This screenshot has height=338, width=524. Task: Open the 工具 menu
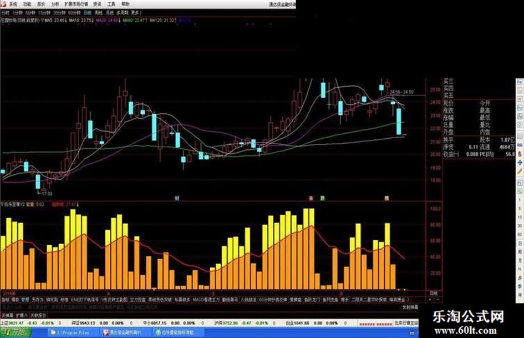point(111,4)
